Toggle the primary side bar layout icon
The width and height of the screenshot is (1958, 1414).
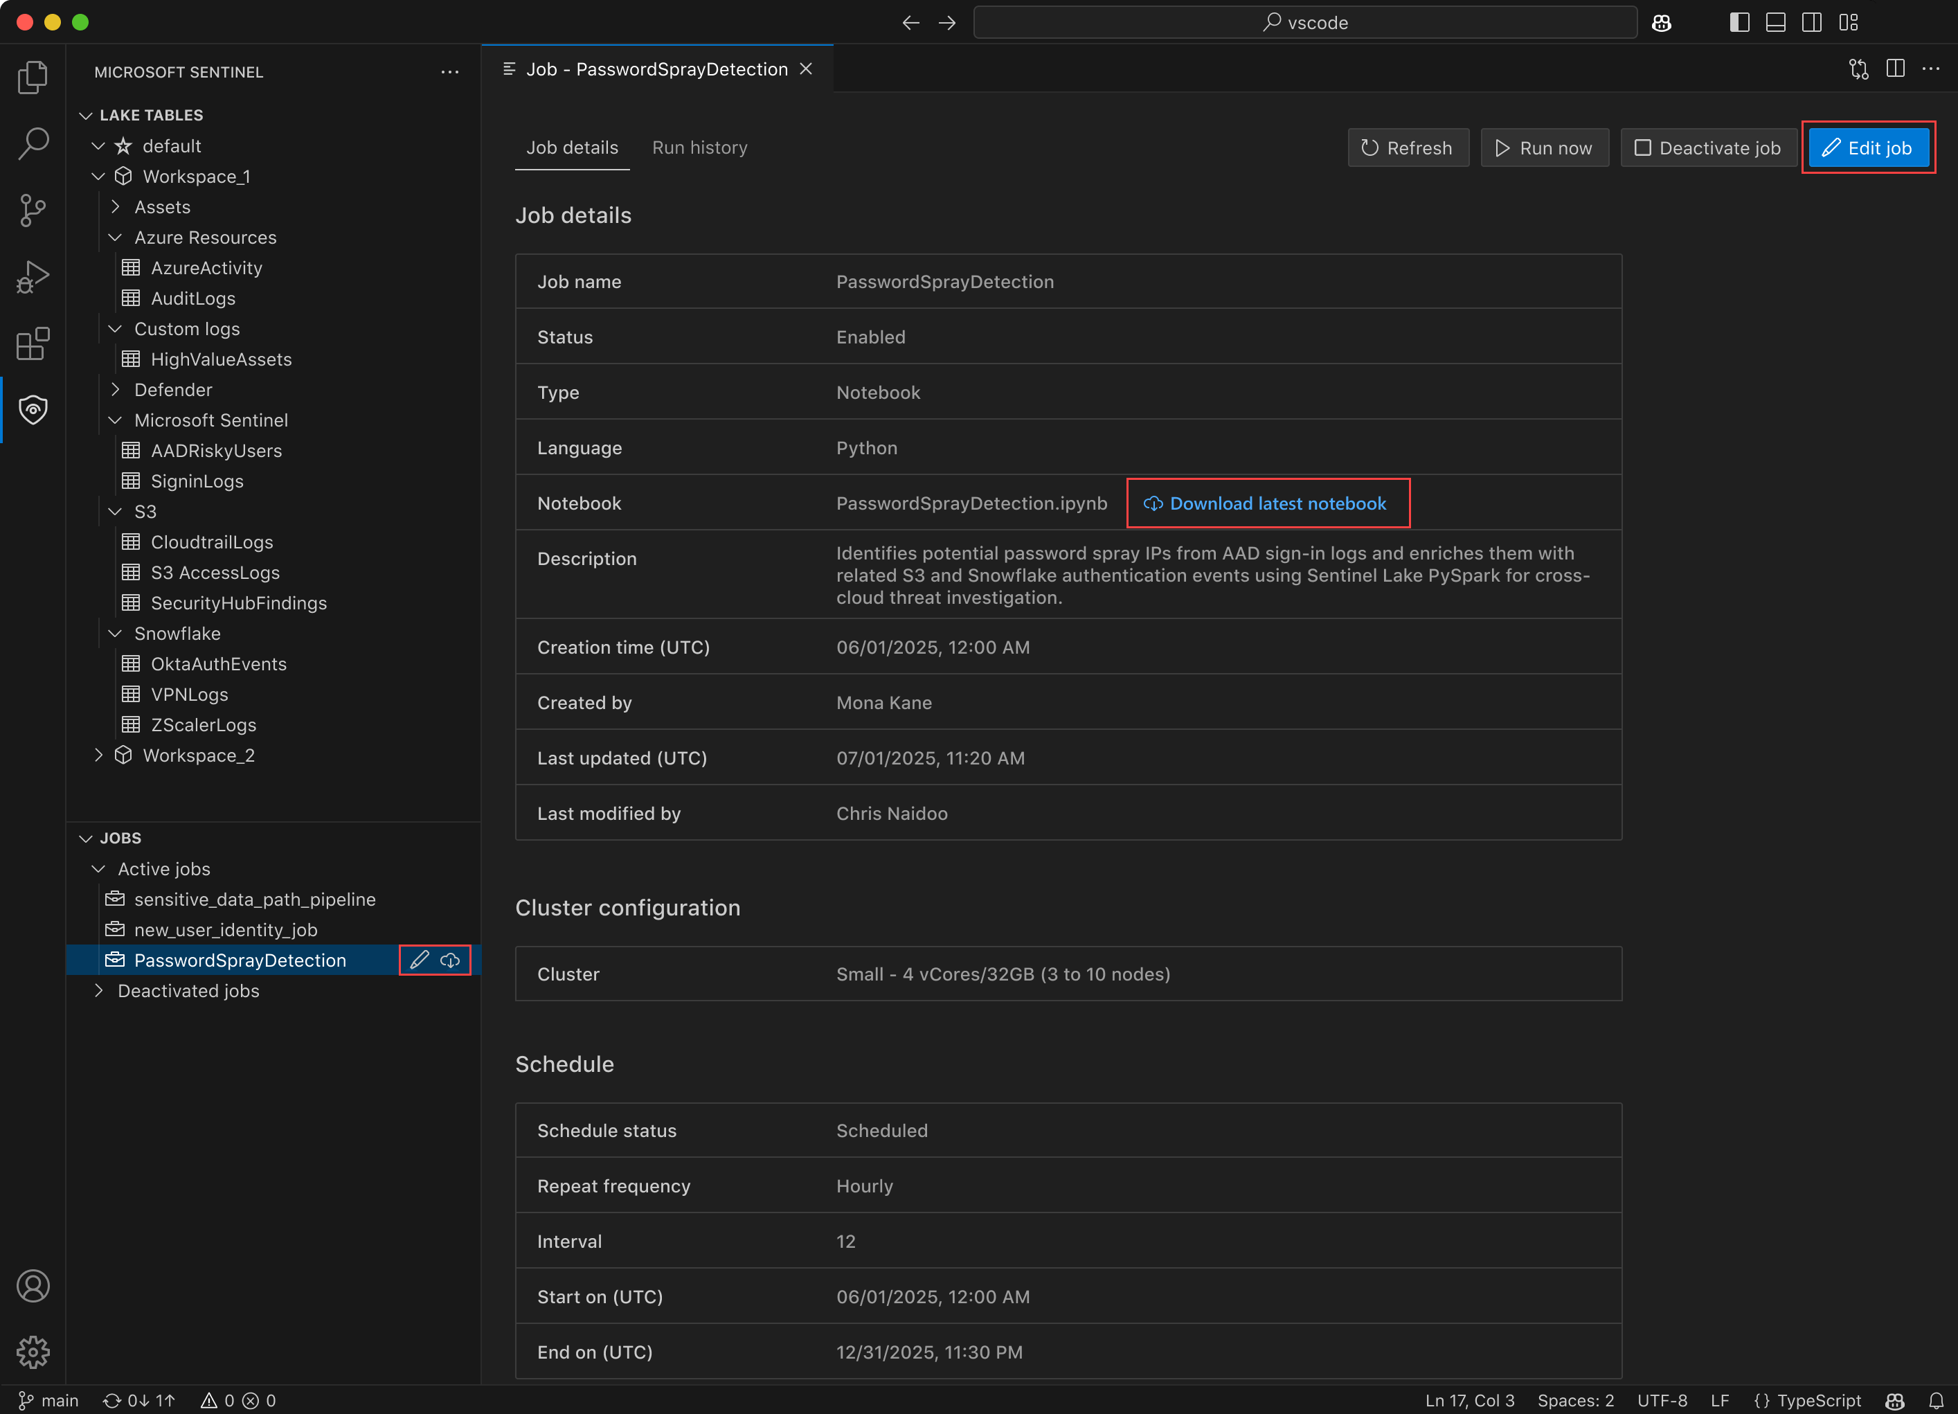[x=1739, y=22]
